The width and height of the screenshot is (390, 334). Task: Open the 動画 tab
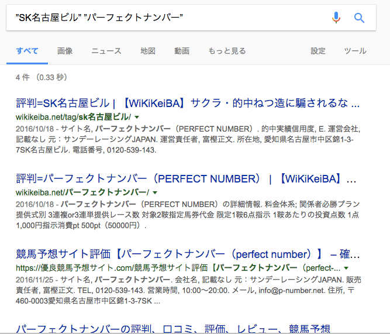(182, 51)
